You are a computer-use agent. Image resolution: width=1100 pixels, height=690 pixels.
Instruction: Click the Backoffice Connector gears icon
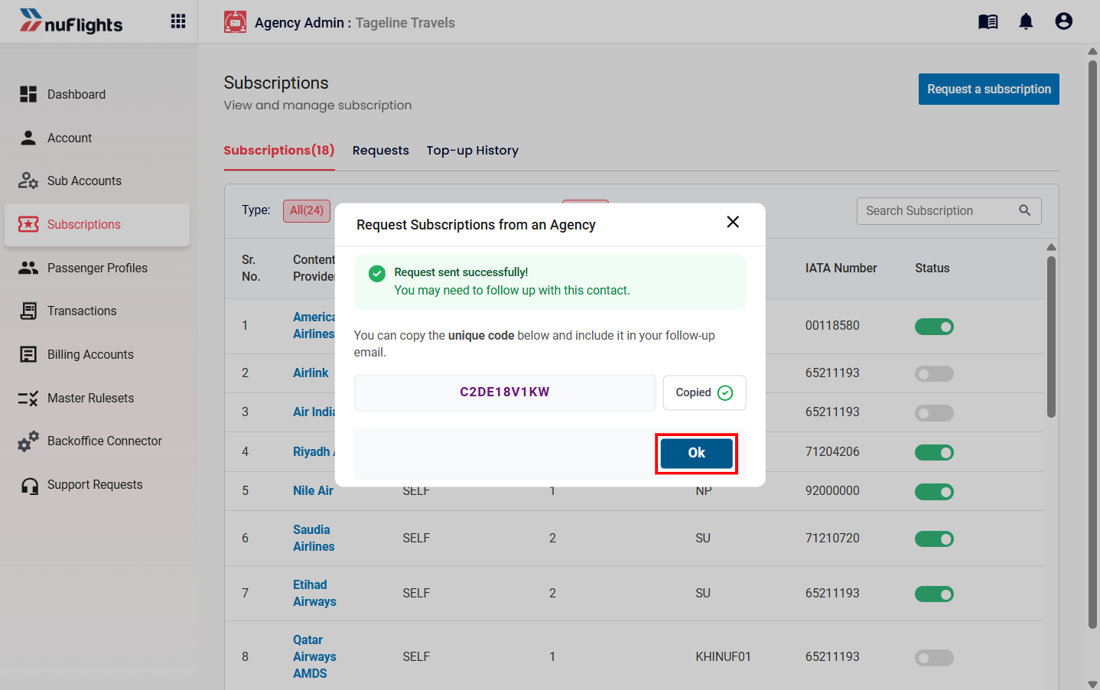28,441
